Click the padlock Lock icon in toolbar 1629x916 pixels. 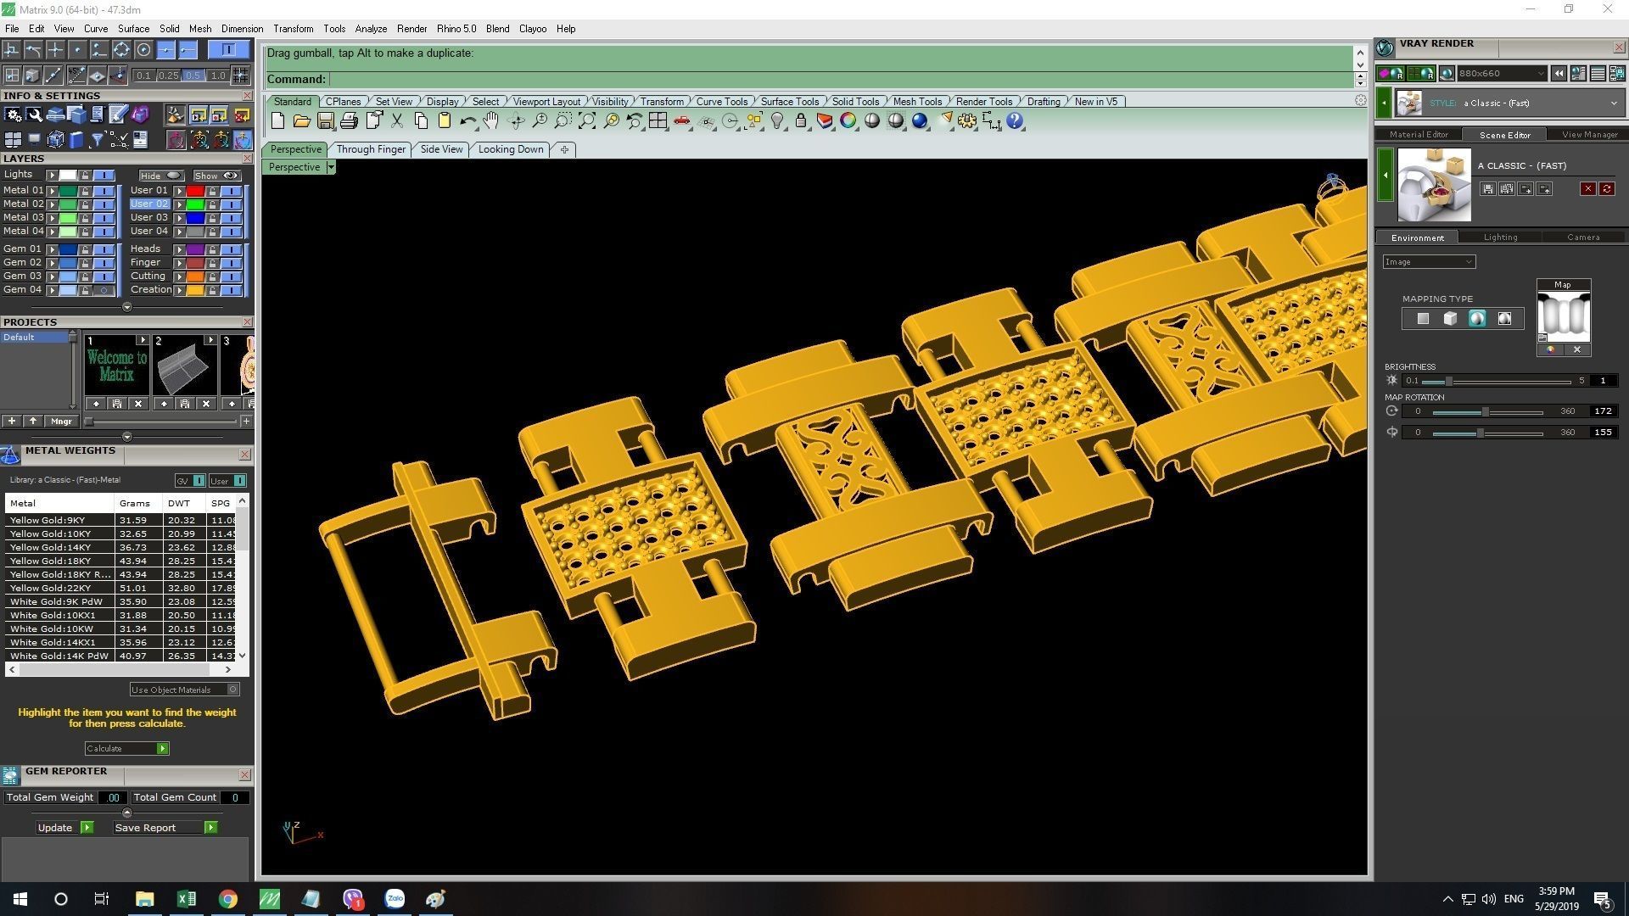click(x=801, y=121)
